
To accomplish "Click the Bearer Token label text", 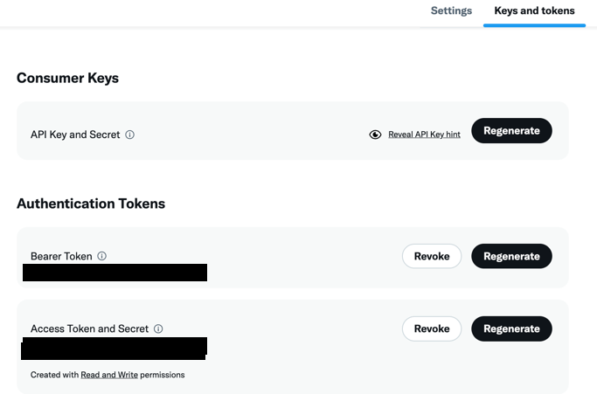I will pyautogui.click(x=61, y=256).
